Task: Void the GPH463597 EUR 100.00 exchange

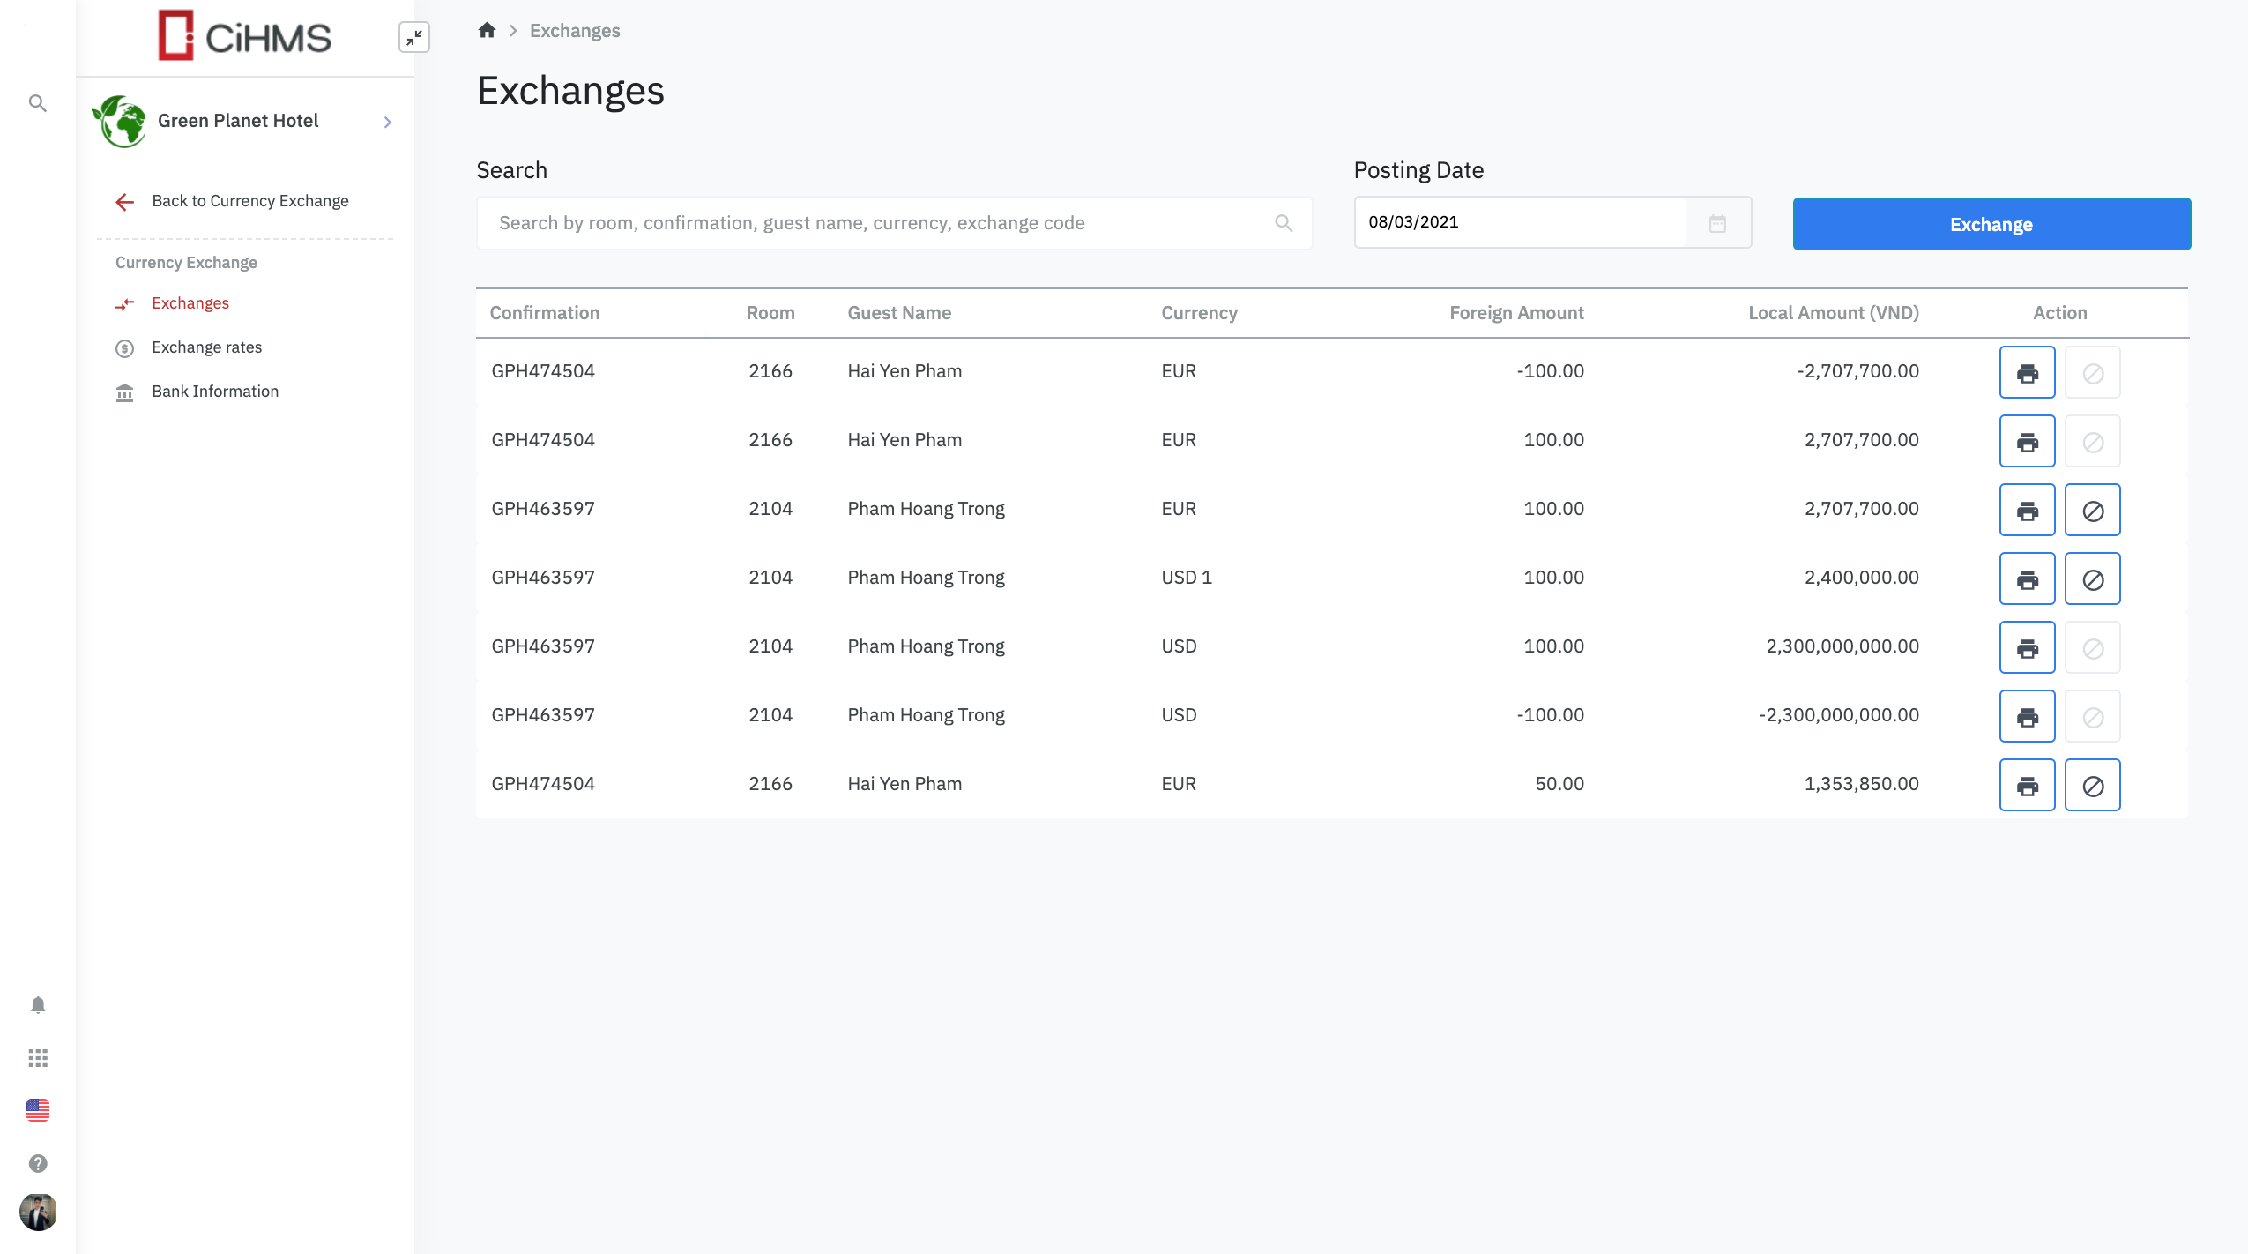Action: point(2091,510)
